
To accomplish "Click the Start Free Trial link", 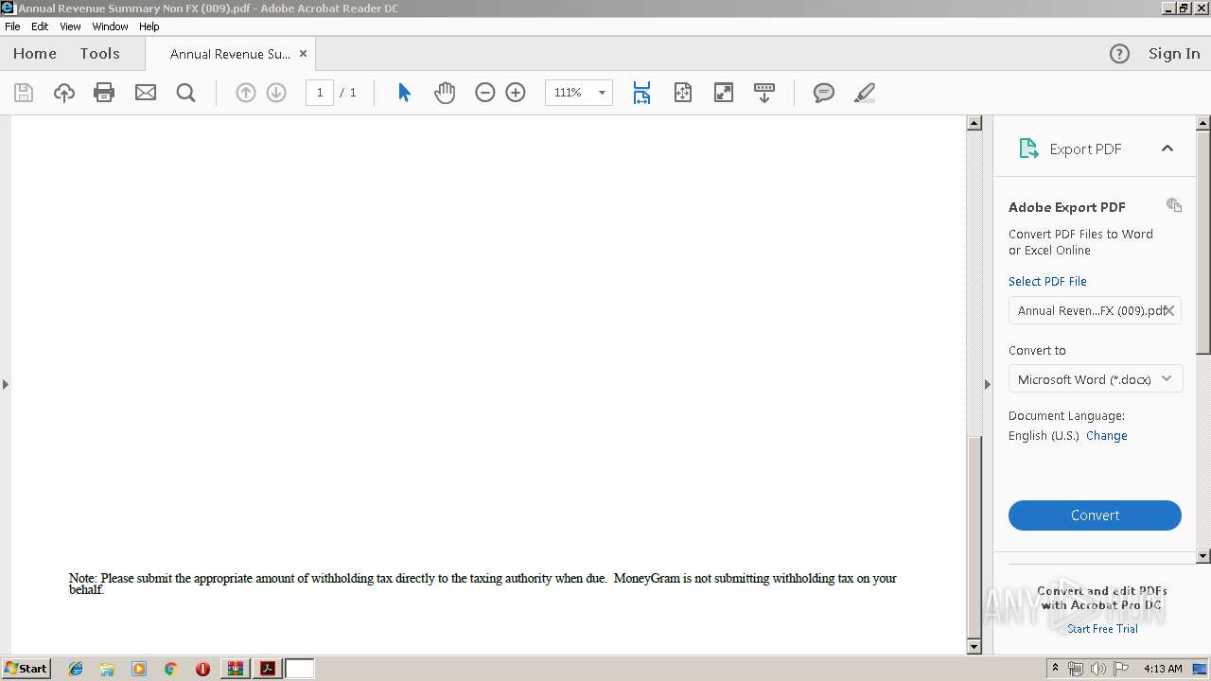I will tap(1102, 629).
